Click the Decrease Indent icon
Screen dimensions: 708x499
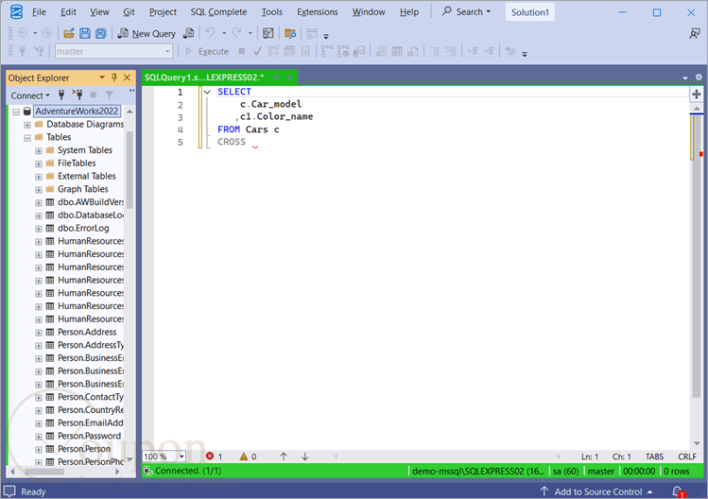473,51
